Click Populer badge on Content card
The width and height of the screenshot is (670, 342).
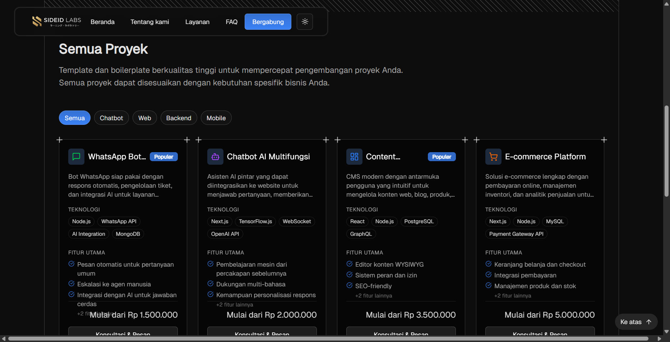[442, 157]
